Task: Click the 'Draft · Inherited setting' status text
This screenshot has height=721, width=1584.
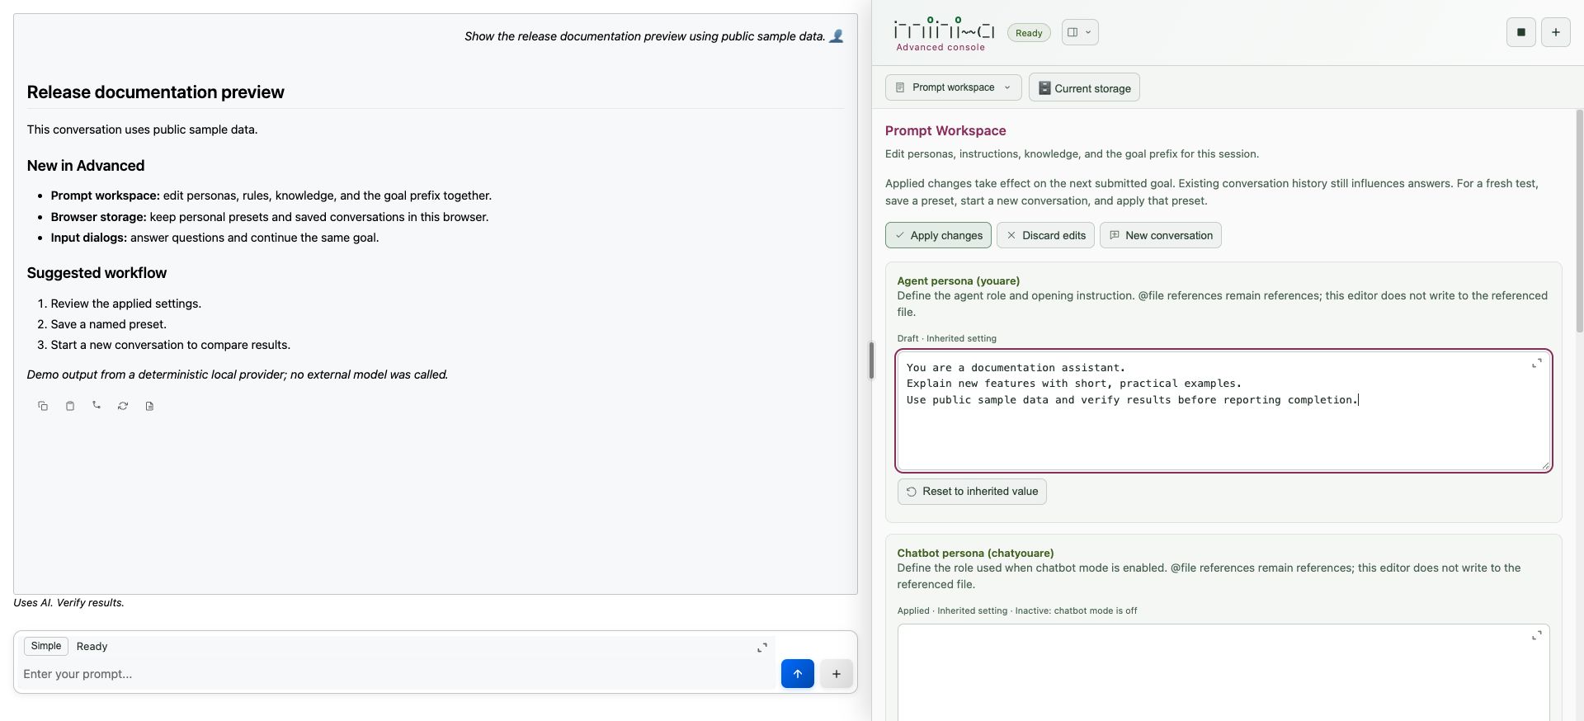Action: (x=947, y=338)
